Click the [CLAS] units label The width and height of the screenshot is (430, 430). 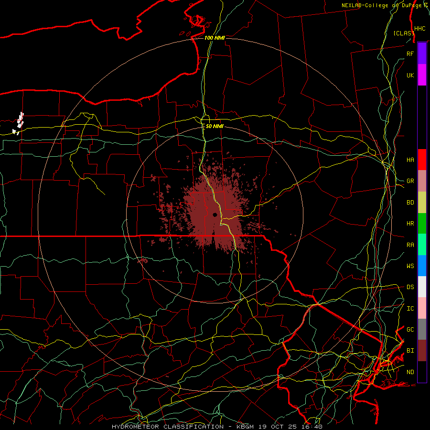[404, 33]
